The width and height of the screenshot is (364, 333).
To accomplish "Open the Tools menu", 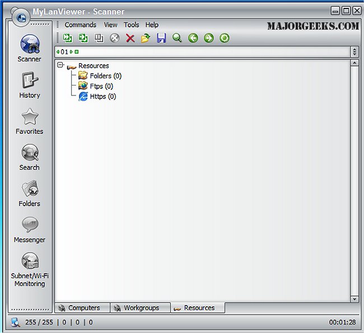I will point(132,25).
